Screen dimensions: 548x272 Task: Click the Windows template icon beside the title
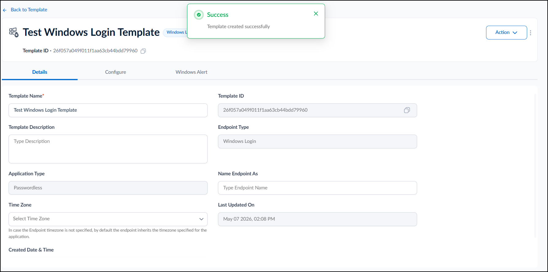tap(14, 32)
